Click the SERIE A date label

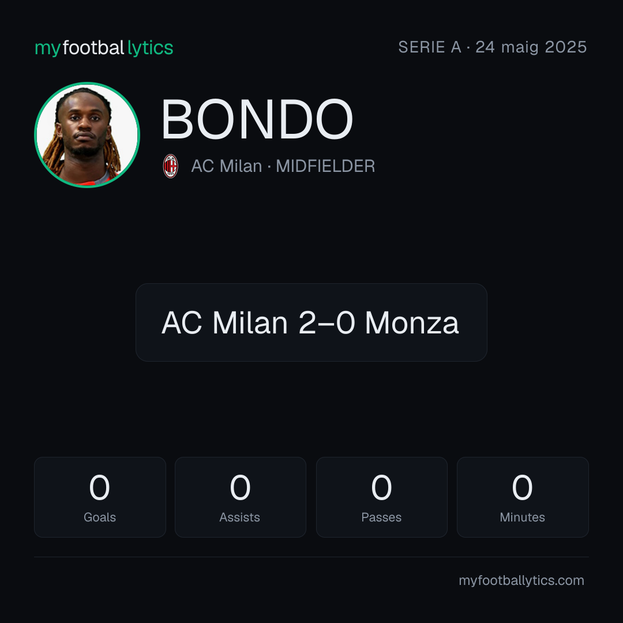(x=492, y=47)
